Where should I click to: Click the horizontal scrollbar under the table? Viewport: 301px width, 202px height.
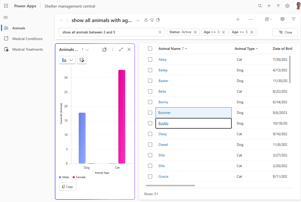[170, 186]
